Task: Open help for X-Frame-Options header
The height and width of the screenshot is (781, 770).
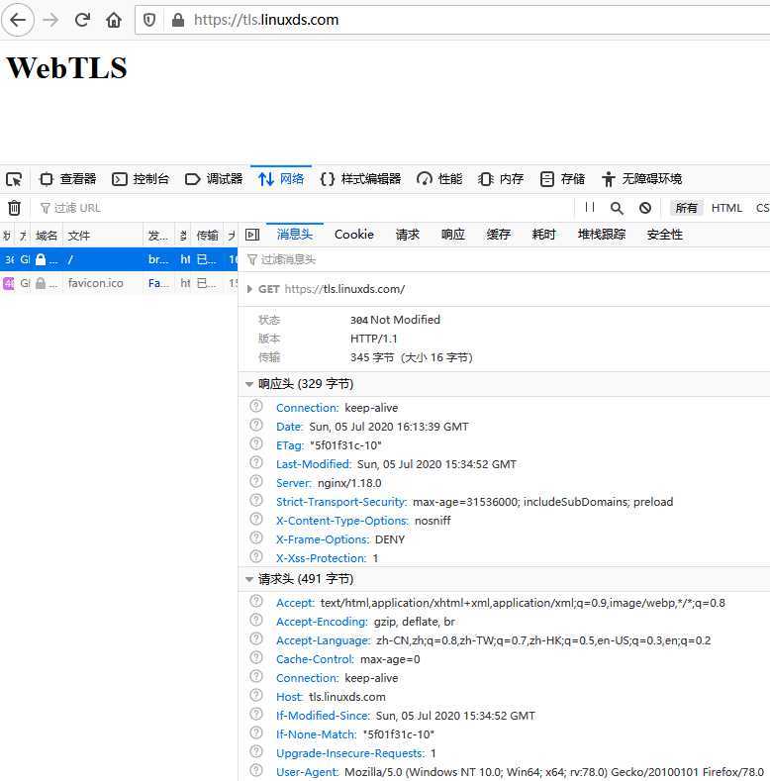Action: pyautogui.click(x=256, y=538)
